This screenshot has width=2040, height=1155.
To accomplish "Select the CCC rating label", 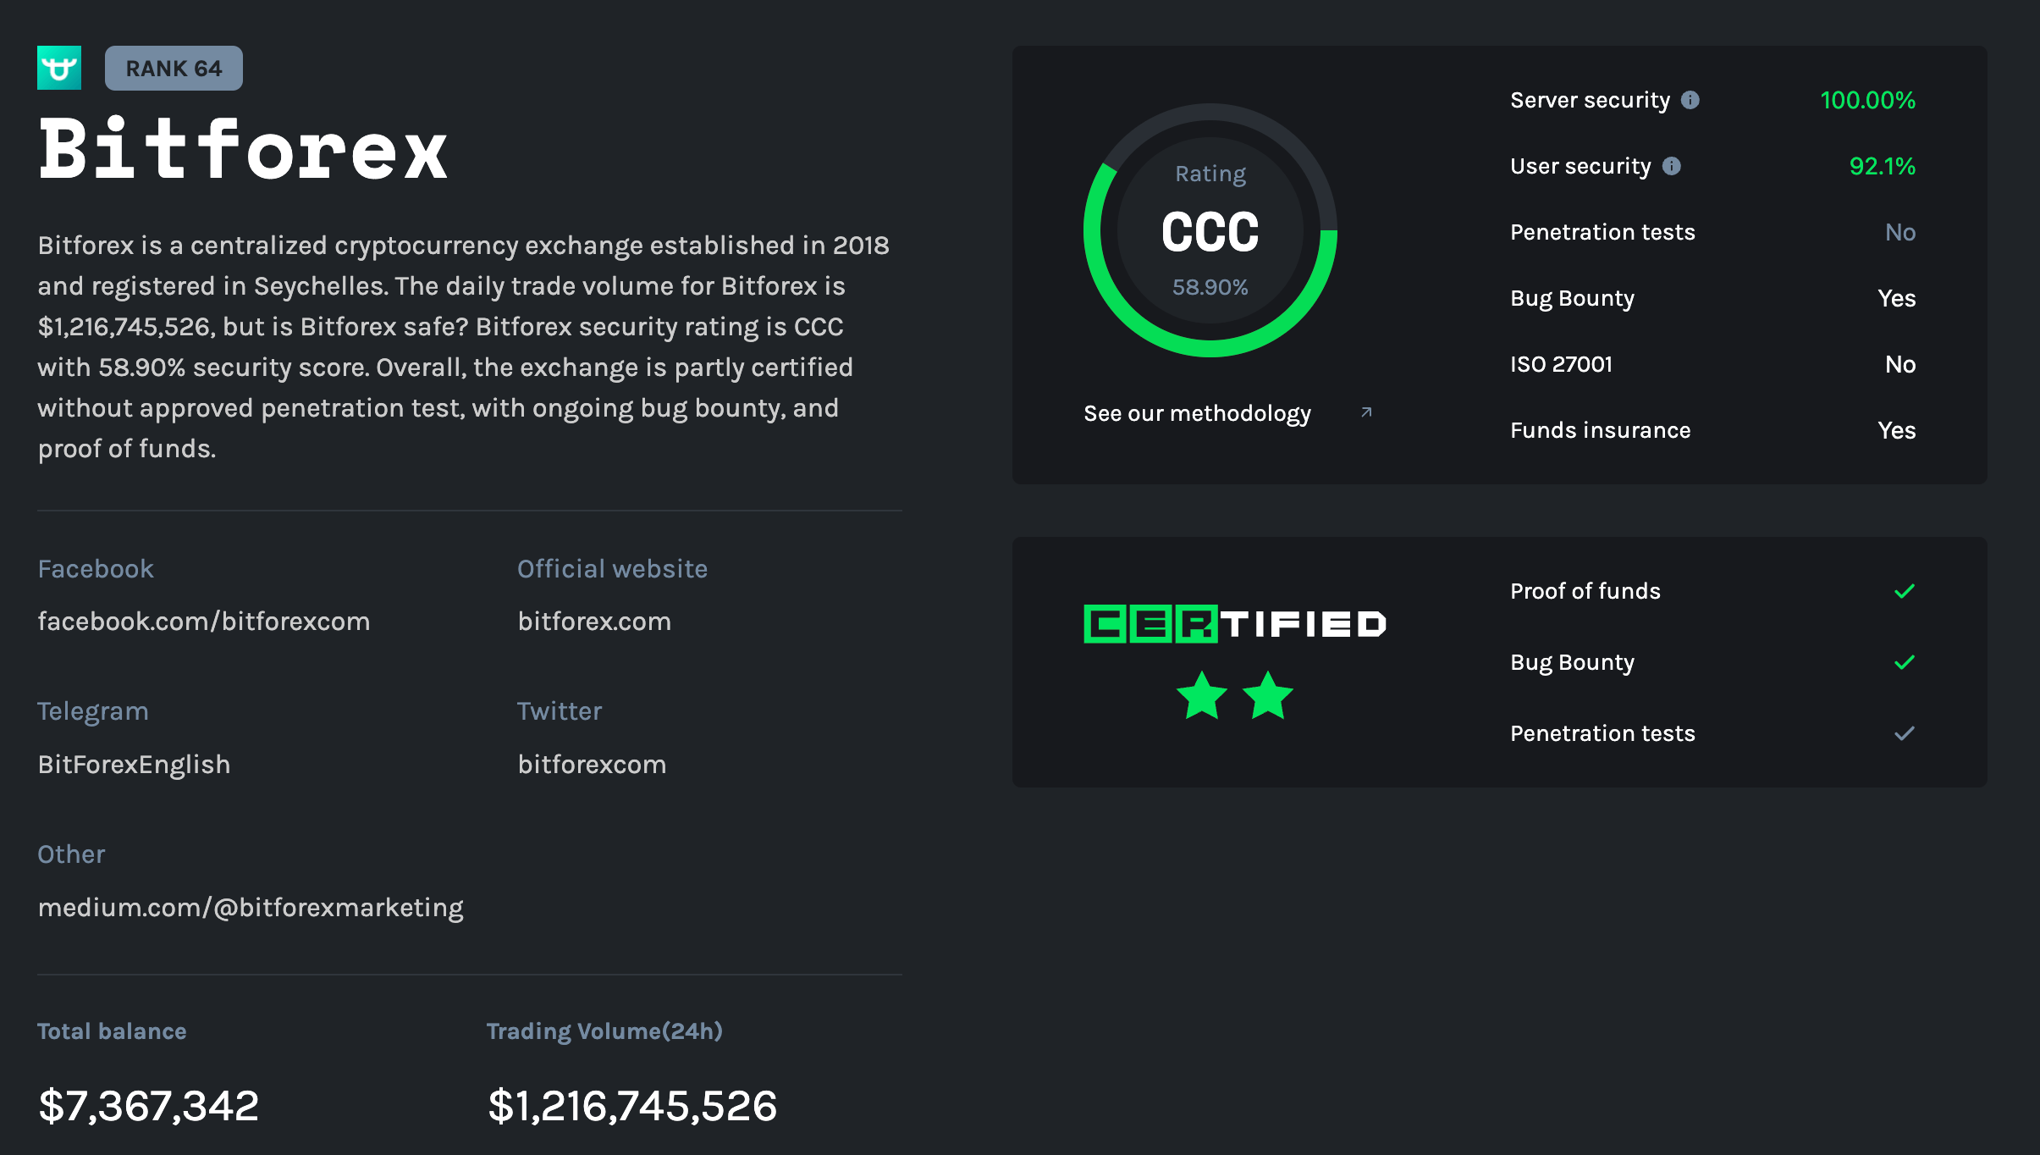I will (1209, 229).
